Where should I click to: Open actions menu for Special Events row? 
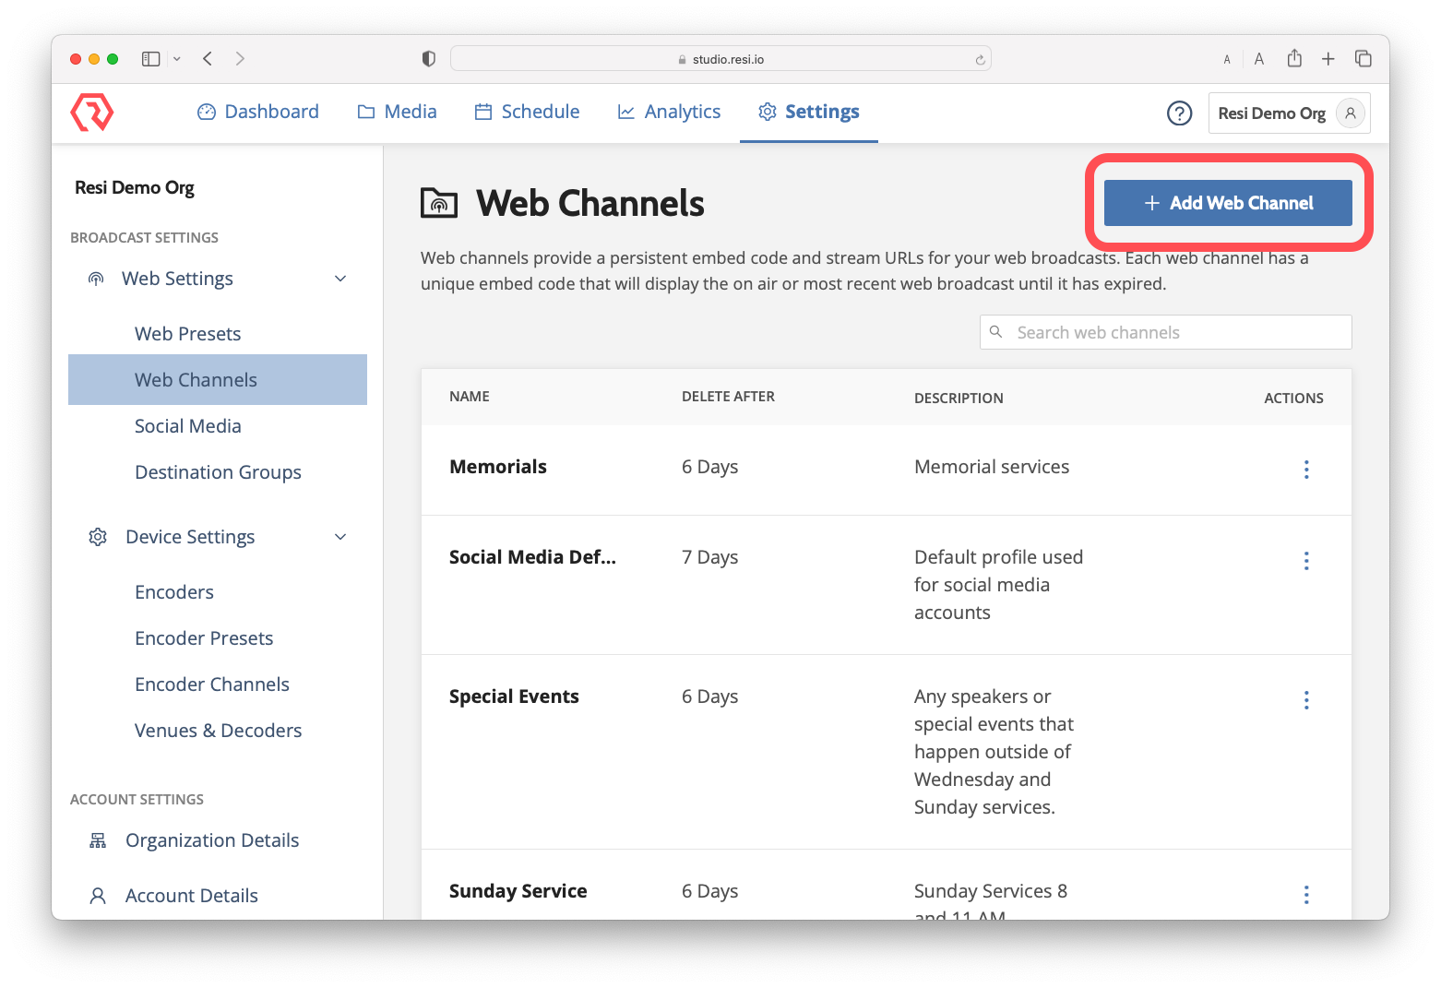(x=1306, y=700)
